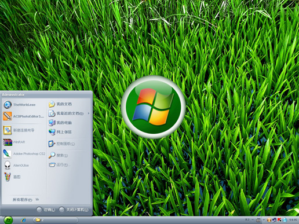This screenshot has height=224, width=299.
Task: Open My Recent Documents icon
Action: 52,113
